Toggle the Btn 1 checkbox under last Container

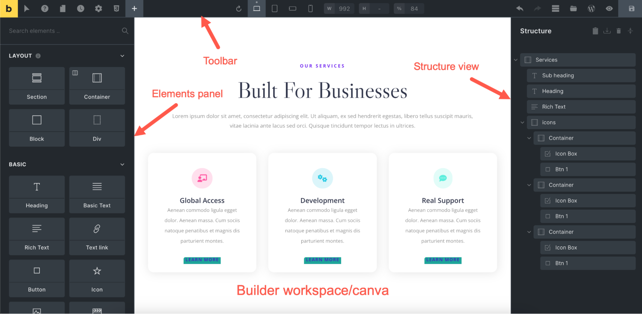point(547,263)
